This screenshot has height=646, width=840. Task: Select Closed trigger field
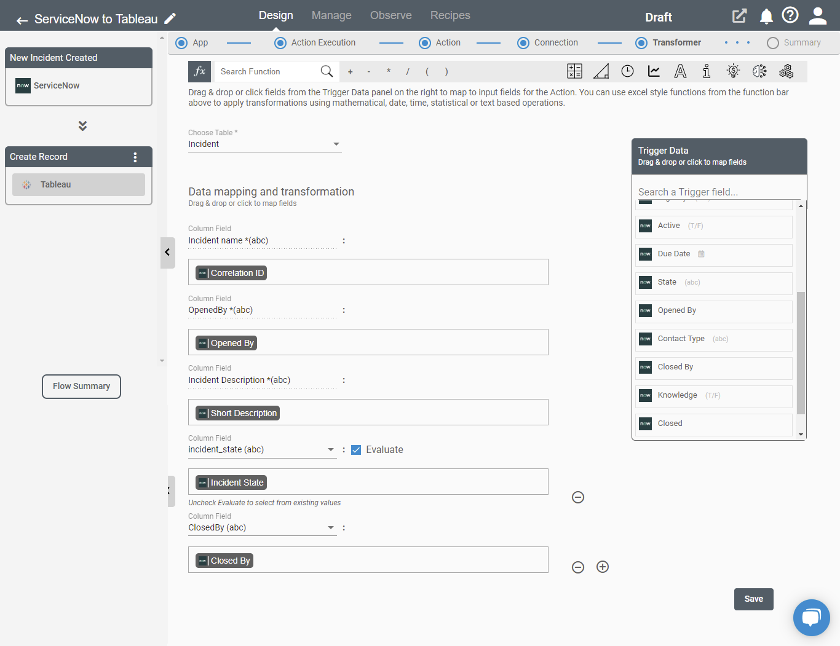[x=714, y=424]
